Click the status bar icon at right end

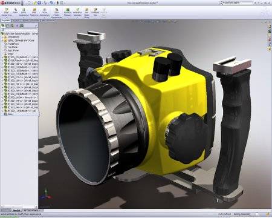[268, 214]
